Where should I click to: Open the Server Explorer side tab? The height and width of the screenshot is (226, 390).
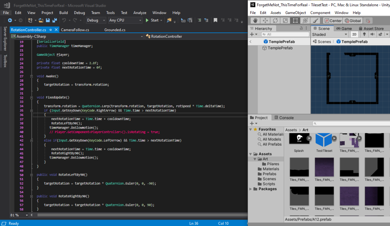pos(5,39)
